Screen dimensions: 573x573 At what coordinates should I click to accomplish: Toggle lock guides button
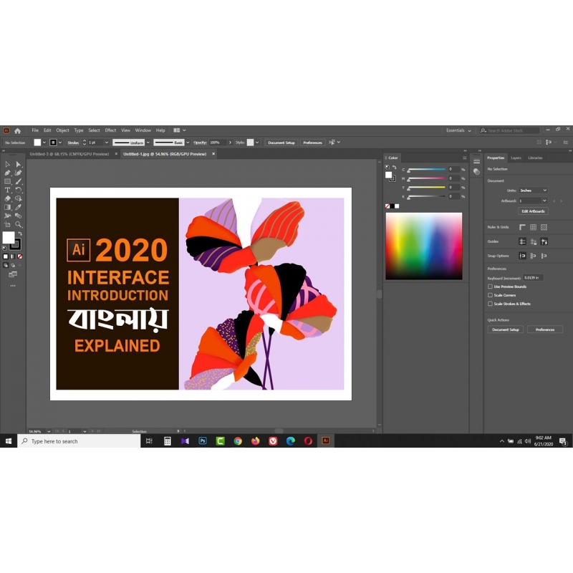[x=533, y=241]
